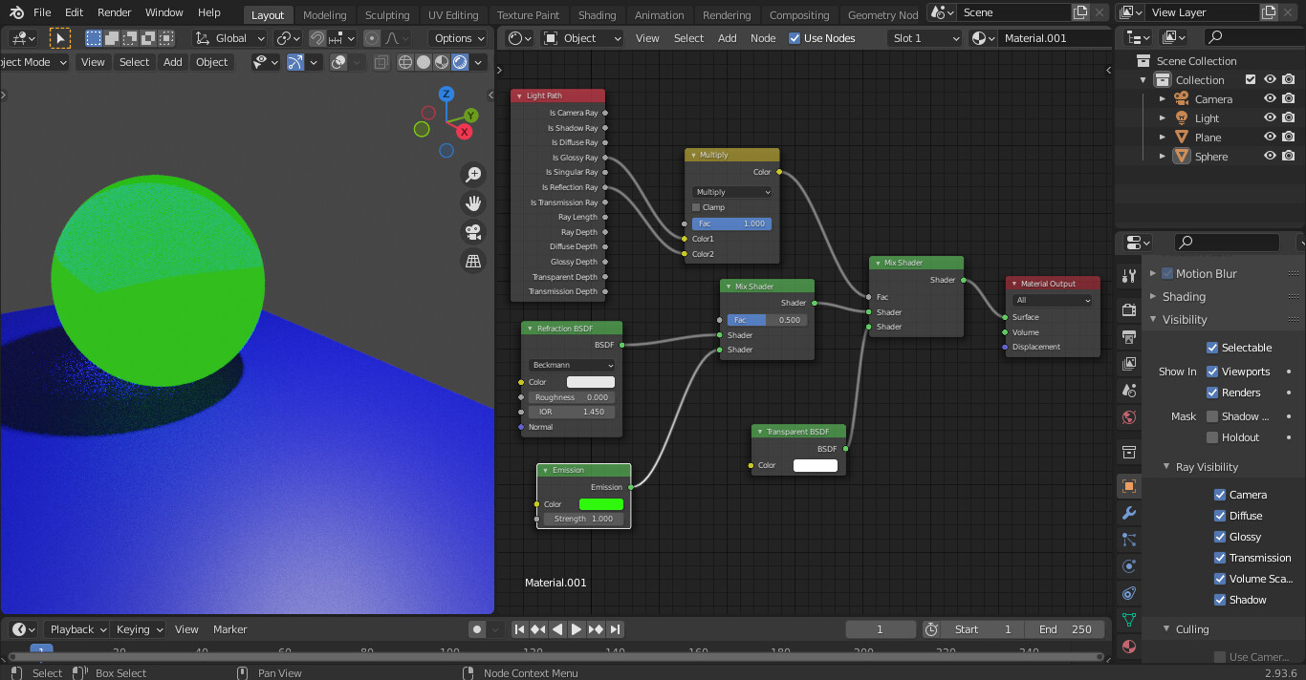Image resolution: width=1306 pixels, height=680 pixels.
Task: Click the Emission node's green Color swatch
Action: [600, 504]
